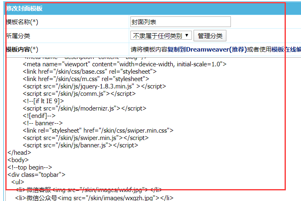Image resolution: width=301 pixels, height=201 pixels.
Task: Click the 修改封面模板 header title
Action: coord(24,9)
